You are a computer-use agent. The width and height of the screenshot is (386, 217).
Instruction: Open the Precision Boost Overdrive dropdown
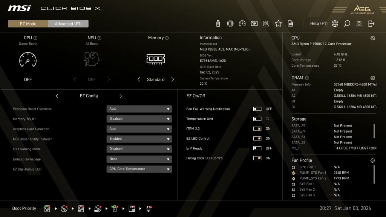pos(139,108)
